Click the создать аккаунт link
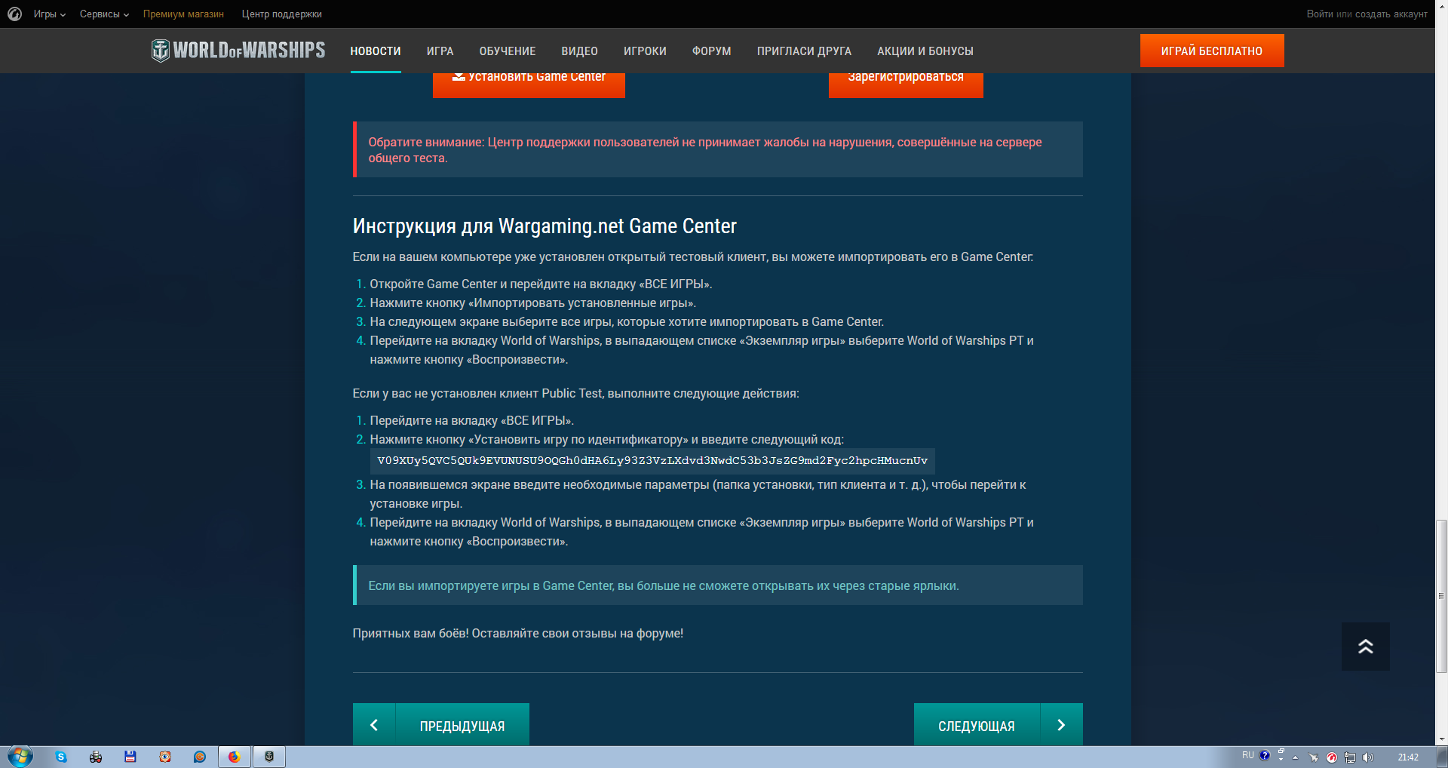1448x768 pixels. pos(1391,14)
